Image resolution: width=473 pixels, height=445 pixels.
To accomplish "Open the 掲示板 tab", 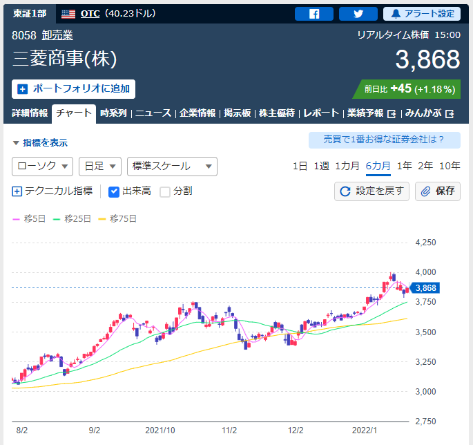I will 237,113.
